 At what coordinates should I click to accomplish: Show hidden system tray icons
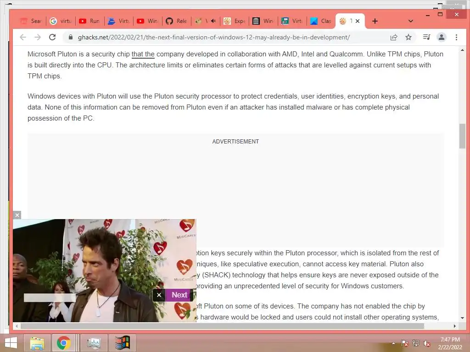tap(393, 343)
